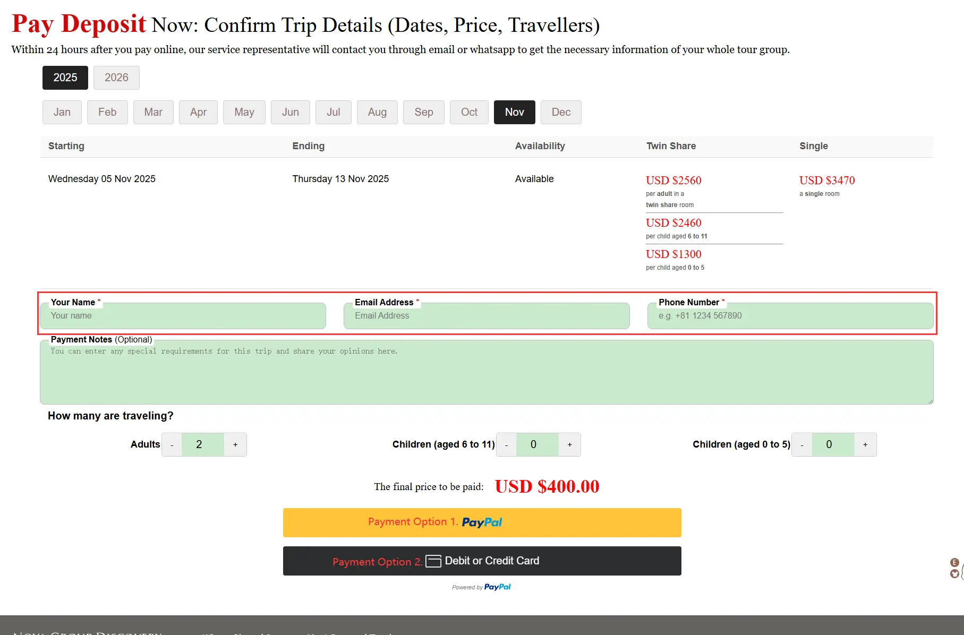This screenshot has width=964, height=635.
Task: Focus the Email Address field
Action: click(487, 316)
